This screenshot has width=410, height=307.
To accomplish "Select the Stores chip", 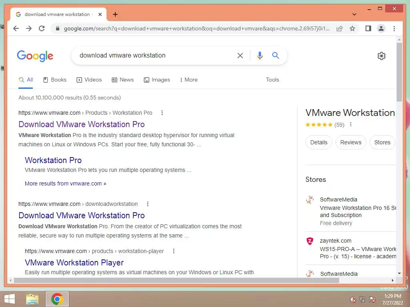I will [x=382, y=142].
